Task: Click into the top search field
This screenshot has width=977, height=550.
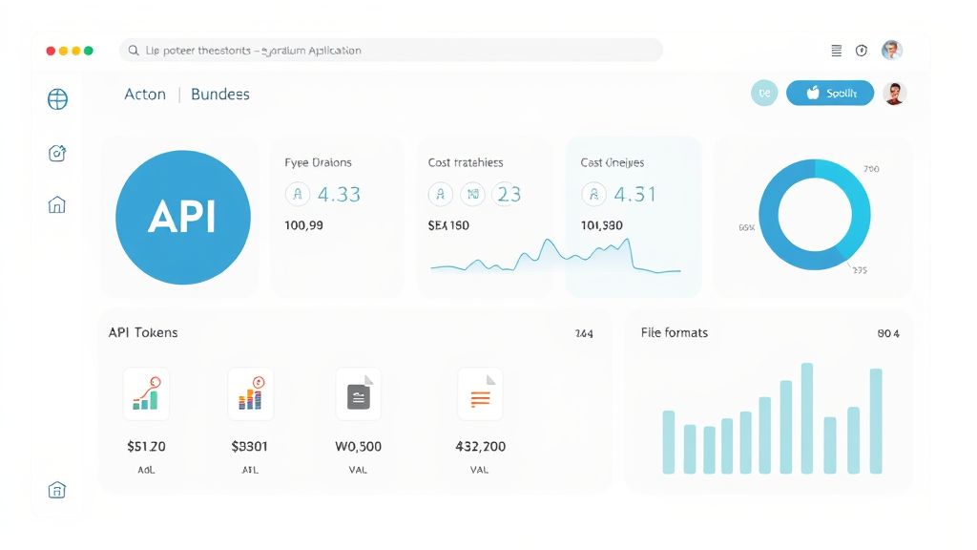Action: [391, 51]
